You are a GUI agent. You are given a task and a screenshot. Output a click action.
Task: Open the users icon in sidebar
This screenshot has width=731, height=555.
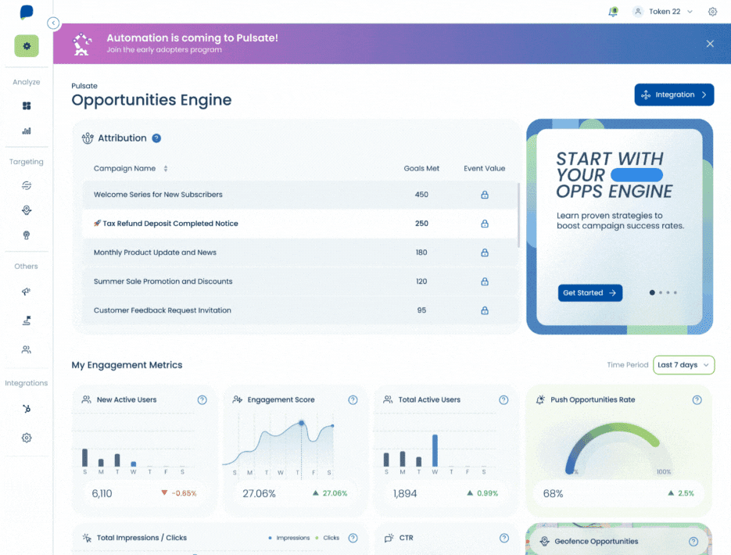(27, 349)
